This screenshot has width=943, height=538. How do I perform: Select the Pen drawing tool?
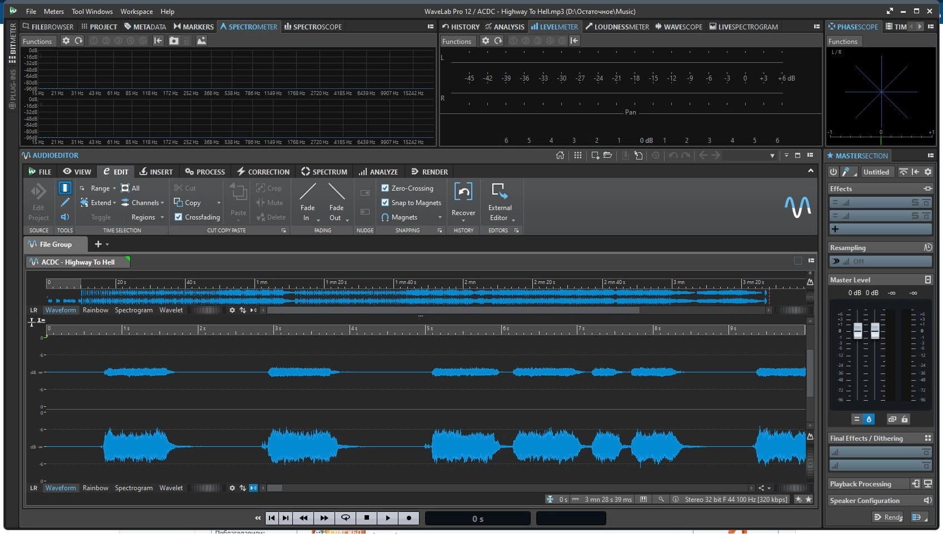(x=65, y=202)
